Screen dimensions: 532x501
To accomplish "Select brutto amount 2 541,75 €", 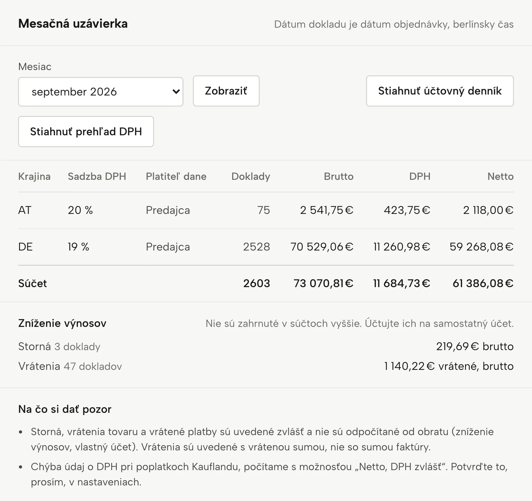I will pos(327,210).
